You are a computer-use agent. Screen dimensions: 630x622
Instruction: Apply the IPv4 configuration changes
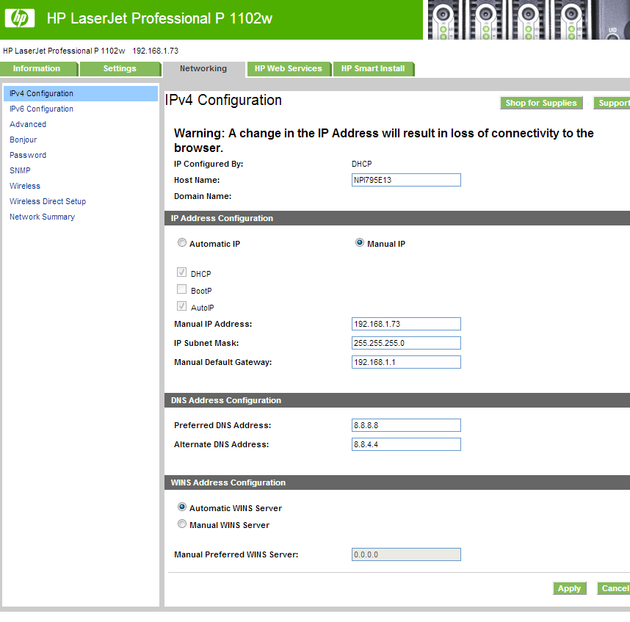569,588
